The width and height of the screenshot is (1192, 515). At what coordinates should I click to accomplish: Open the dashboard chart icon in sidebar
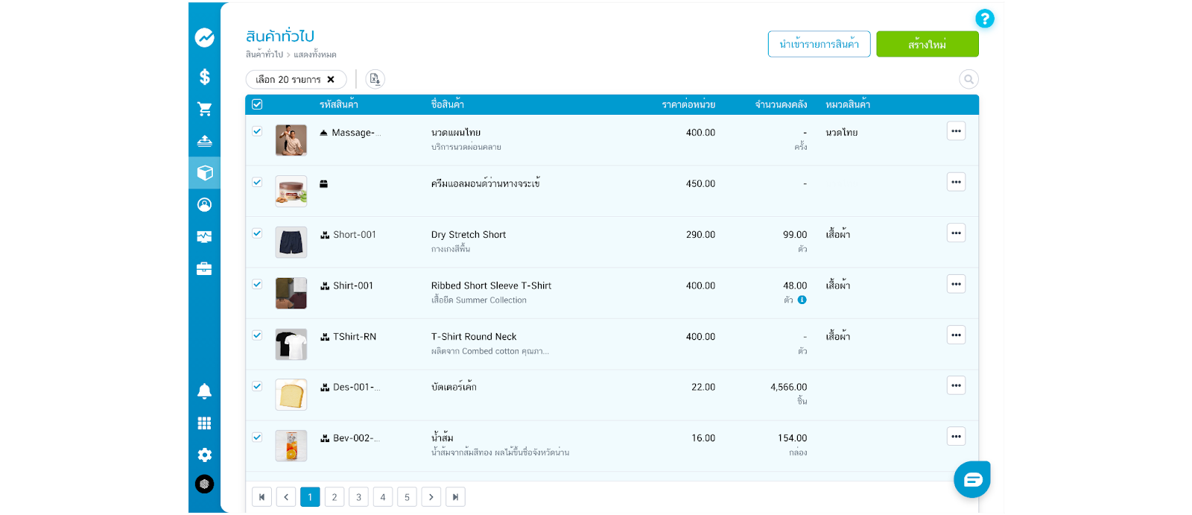click(204, 37)
